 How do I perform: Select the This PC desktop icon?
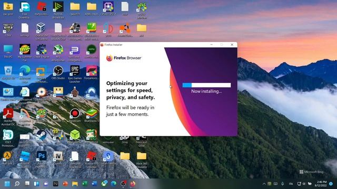8,51
